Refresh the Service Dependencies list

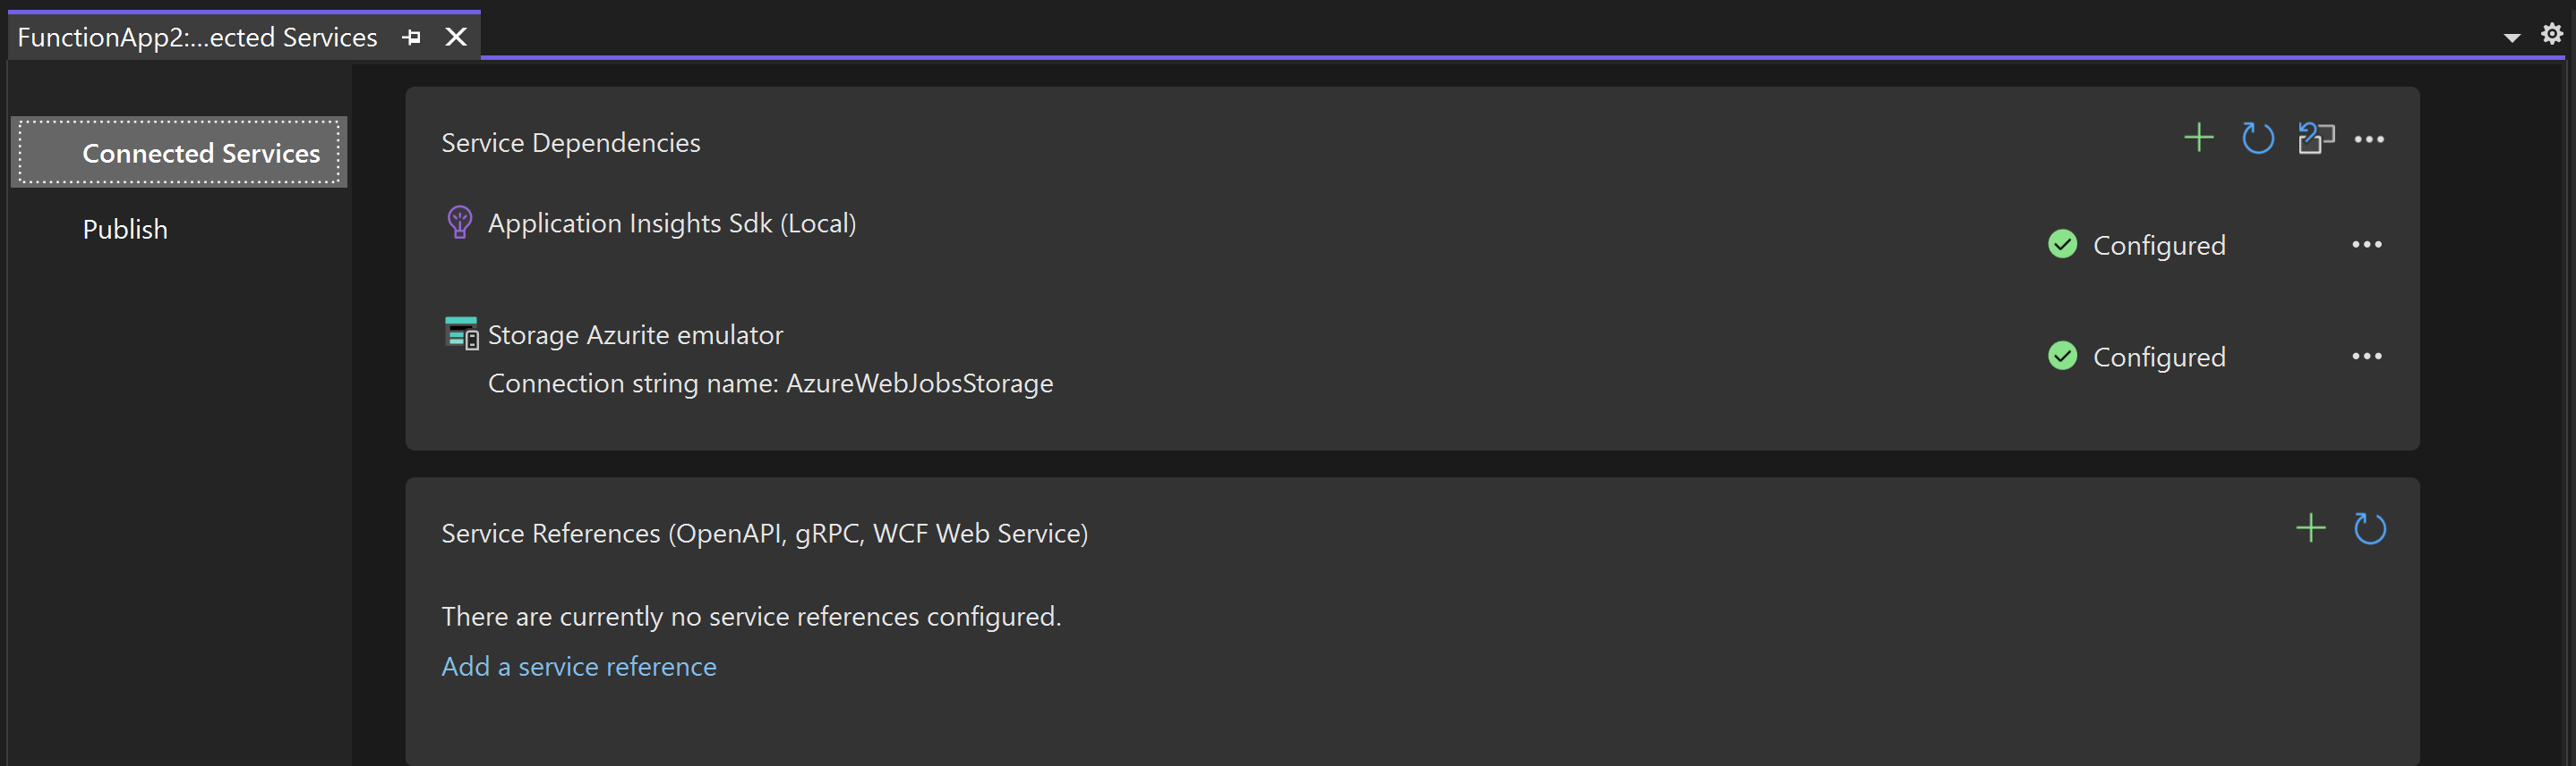pyautogui.click(x=2257, y=139)
